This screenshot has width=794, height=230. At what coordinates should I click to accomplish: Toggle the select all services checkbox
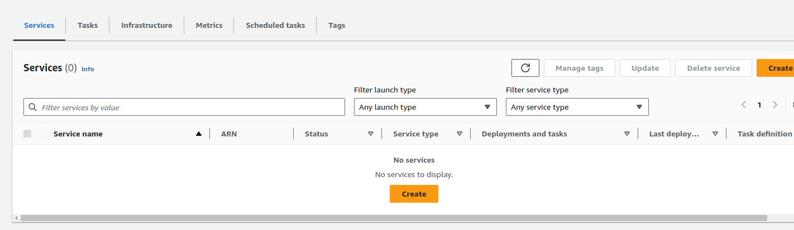pos(27,134)
